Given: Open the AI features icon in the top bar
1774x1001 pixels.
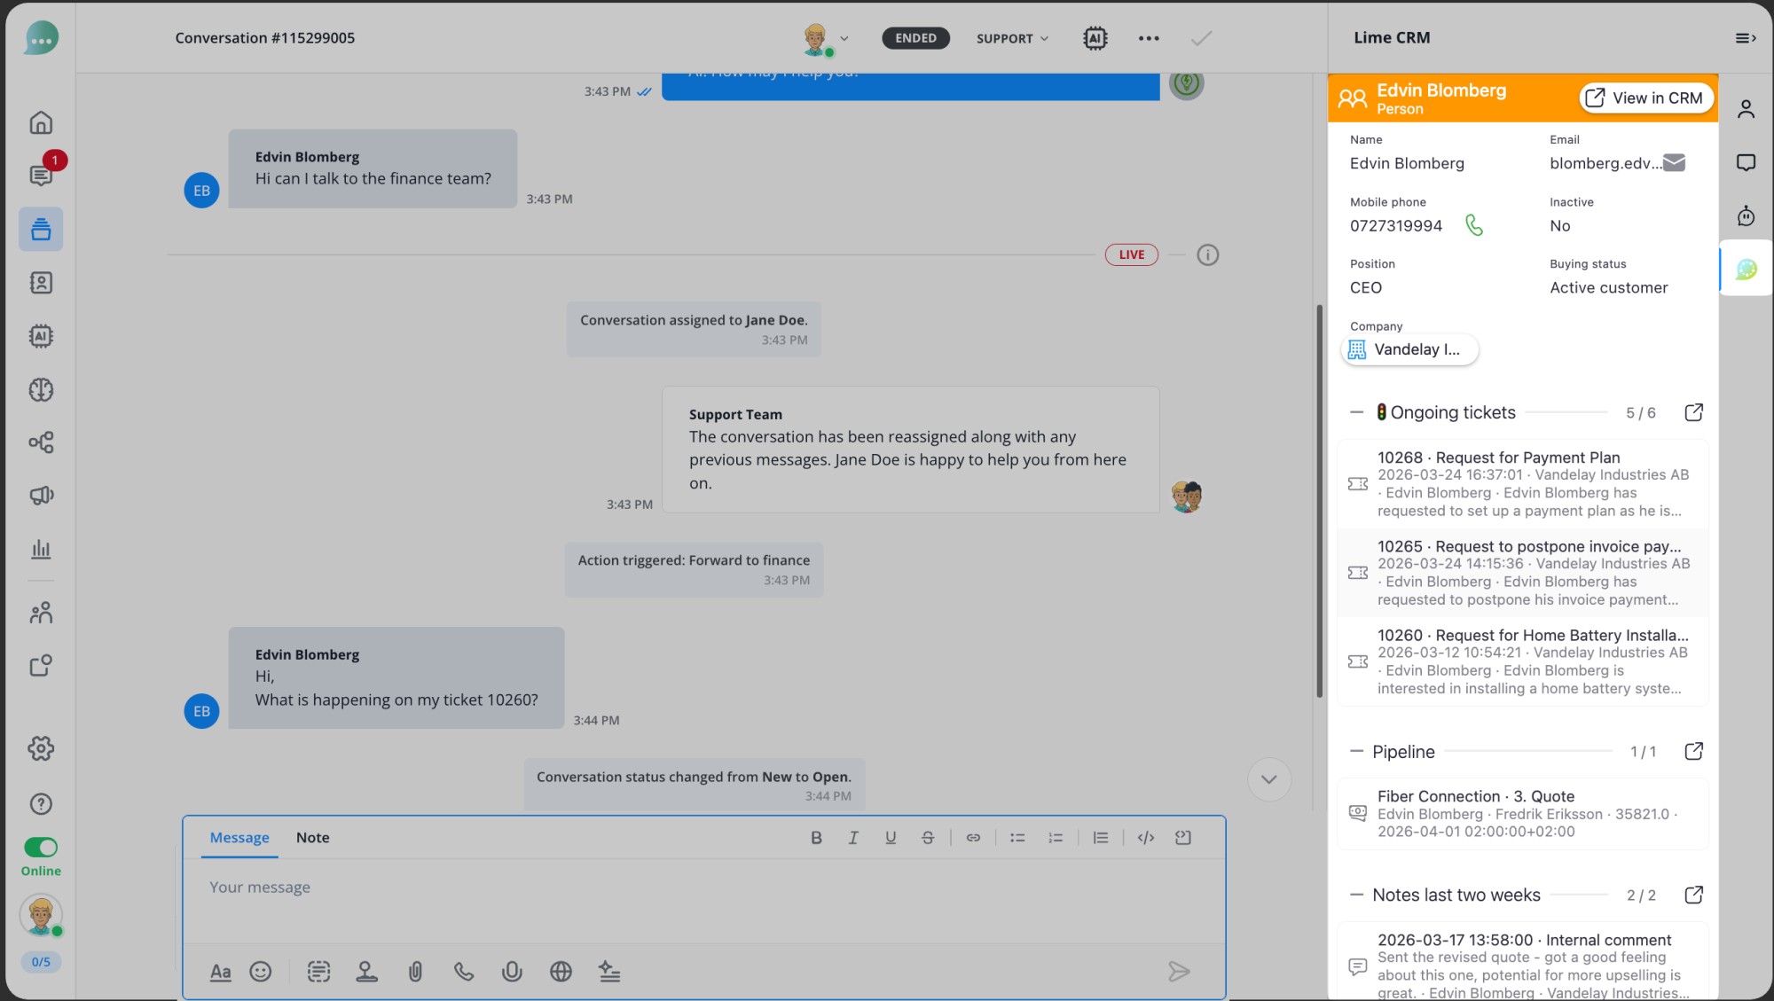Looking at the screenshot, I should click(1095, 38).
